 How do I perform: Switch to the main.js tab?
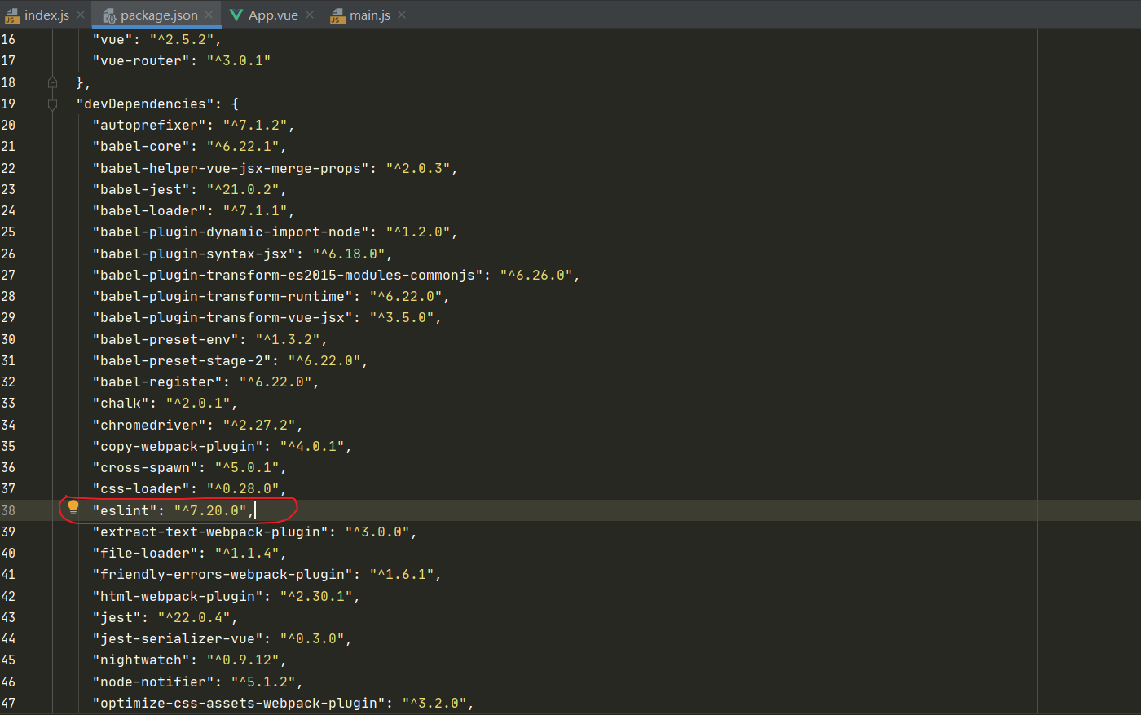[369, 15]
